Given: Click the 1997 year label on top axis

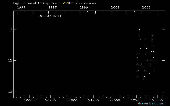Looking at the screenshot, I should point(53,7).
